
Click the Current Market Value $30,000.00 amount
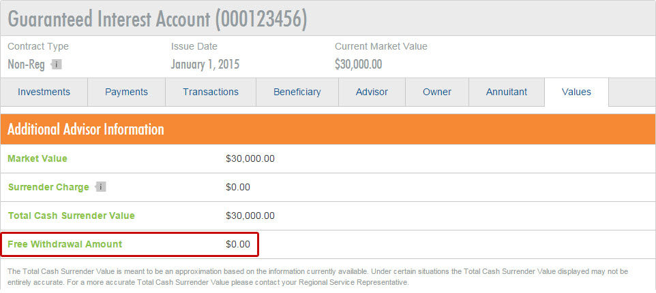[x=359, y=65]
